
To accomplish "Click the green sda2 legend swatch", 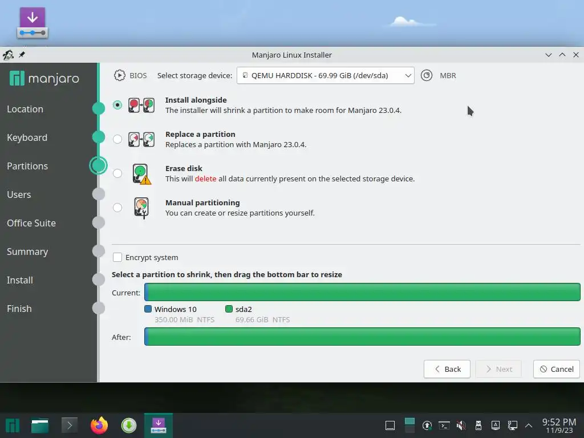I will (229, 309).
